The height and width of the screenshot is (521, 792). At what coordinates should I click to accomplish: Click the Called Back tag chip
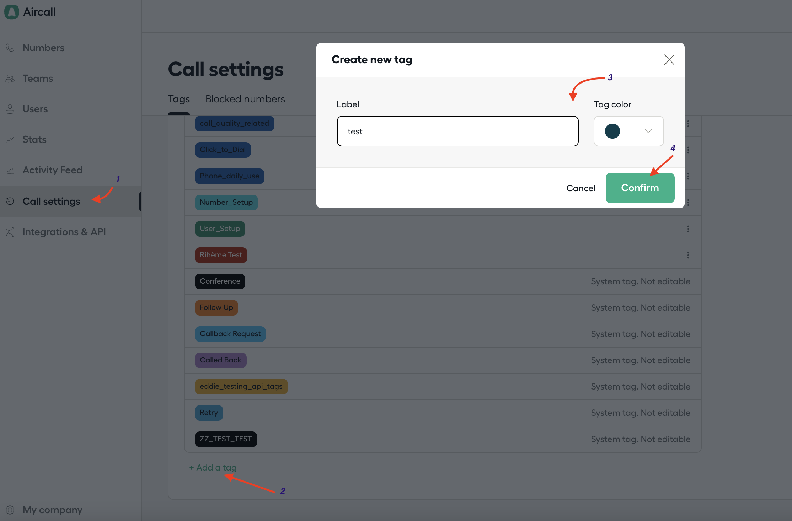[220, 360]
